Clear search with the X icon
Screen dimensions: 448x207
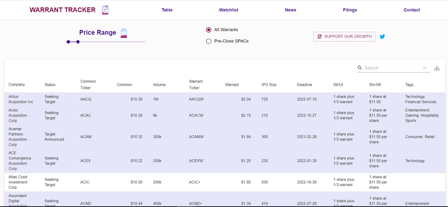424,68
